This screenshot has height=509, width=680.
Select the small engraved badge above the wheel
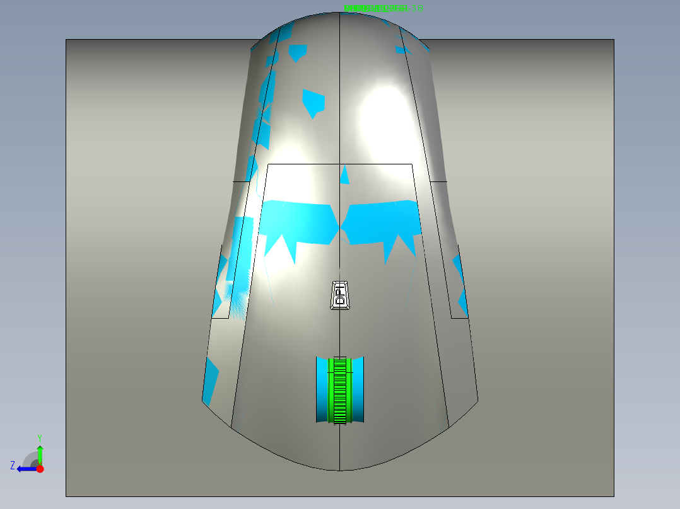point(340,295)
